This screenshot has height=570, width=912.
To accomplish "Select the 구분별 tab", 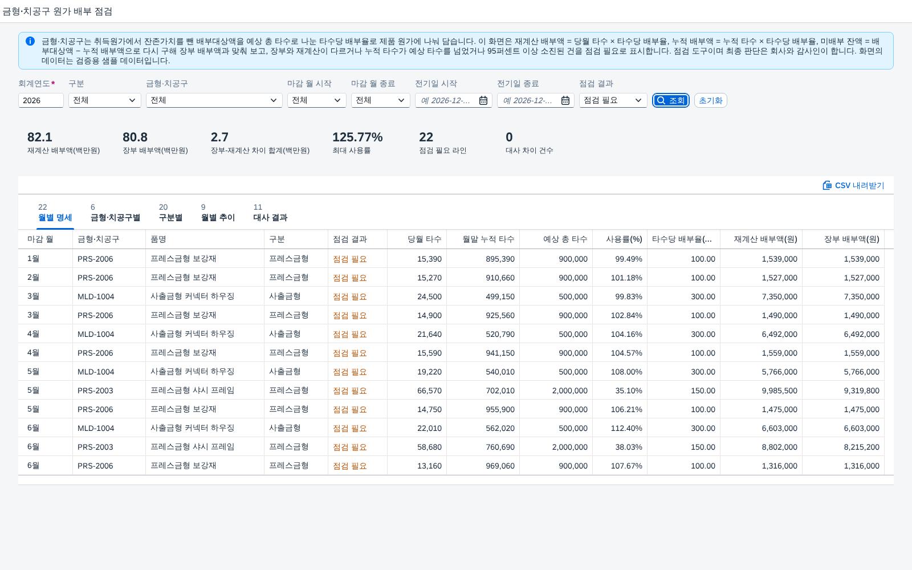I will click(x=170, y=212).
